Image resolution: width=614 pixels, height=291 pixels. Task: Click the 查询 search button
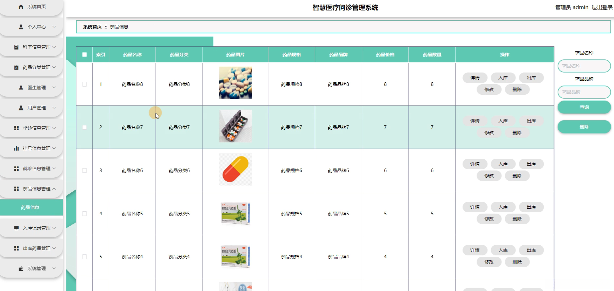coord(584,107)
